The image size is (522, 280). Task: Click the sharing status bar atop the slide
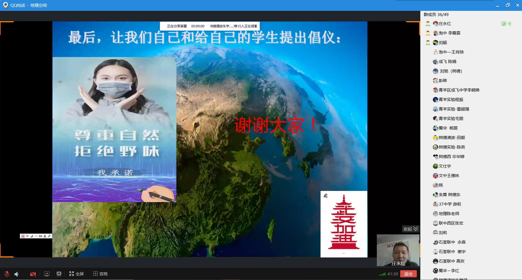coord(210,26)
